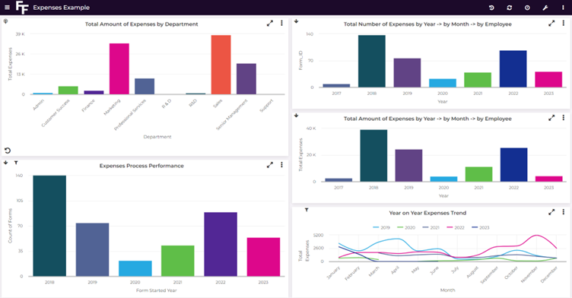Select the Senior Management bar
The width and height of the screenshot is (572, 298).
(x=246, y=79)
